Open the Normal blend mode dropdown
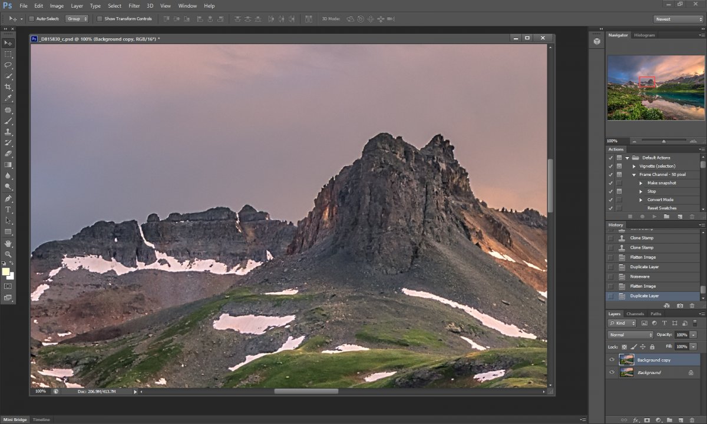 (630, 335)
